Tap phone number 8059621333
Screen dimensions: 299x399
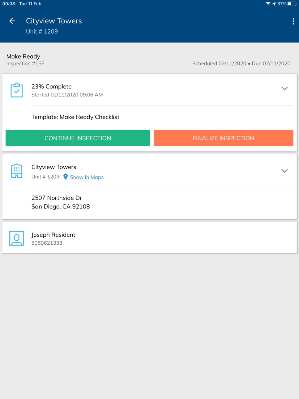pyautogui.click(x=47, y=243)
